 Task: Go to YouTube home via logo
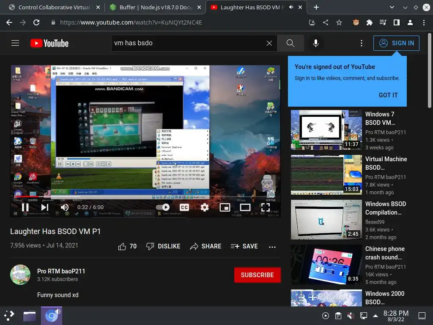(49, 43)
